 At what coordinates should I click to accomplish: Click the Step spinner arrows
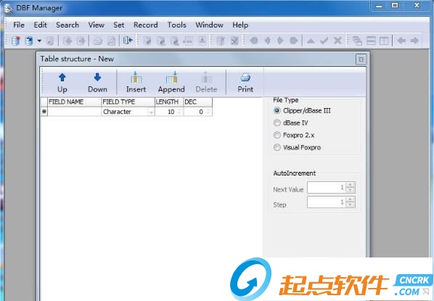(x=351, y=202)
